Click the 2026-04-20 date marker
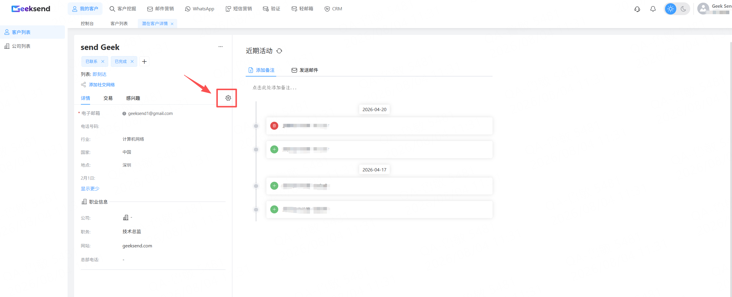Screen dimensions: 732x297 [374, 110]
